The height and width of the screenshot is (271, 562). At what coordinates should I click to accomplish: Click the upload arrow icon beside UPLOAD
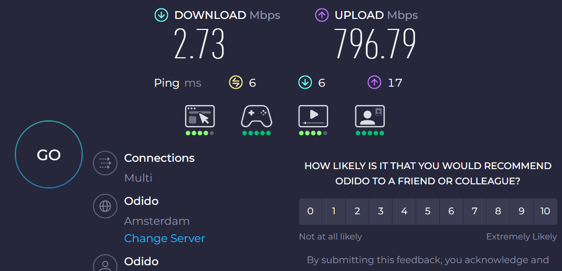click(322, 15)
